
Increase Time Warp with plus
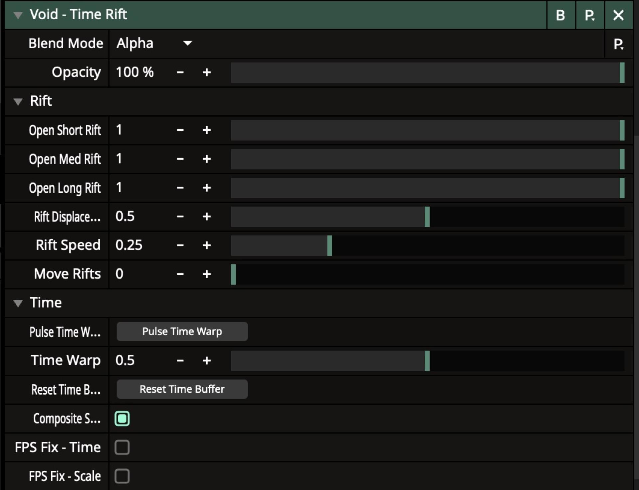tap(206, 360)
